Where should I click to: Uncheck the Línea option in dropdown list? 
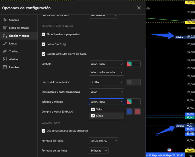[93, 116]
